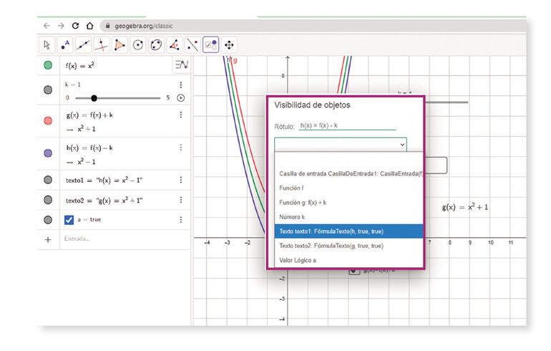Open the more options menu for h(x)

[x=180, y=148]
